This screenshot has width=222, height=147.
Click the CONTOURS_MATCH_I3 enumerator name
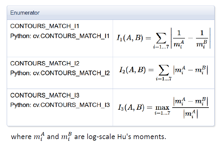(x=45, y=95)
